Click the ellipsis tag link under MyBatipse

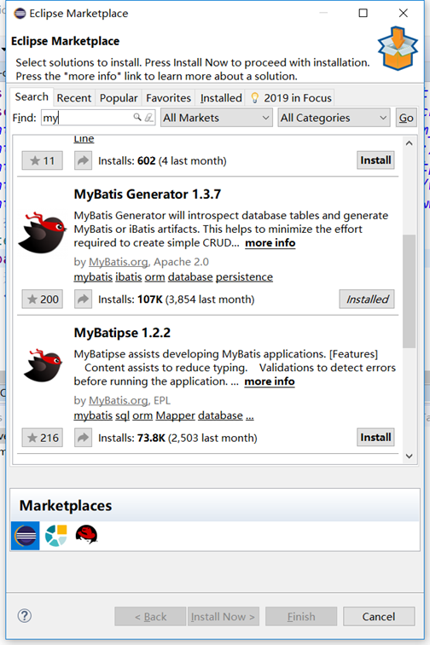(x=250, y=415)
